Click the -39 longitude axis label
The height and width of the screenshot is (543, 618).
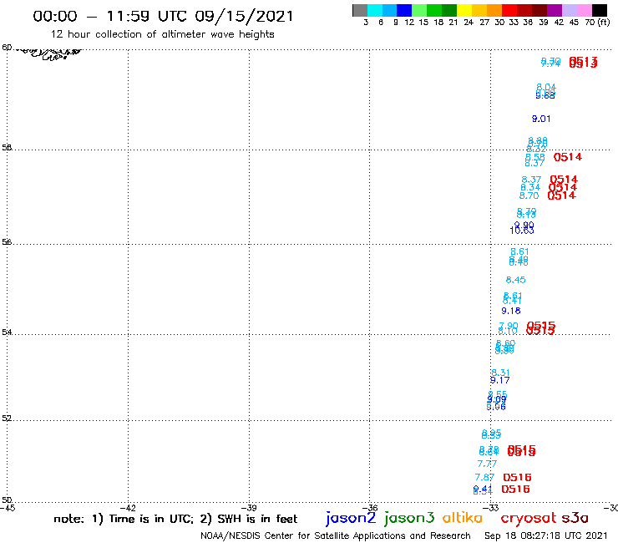click(249, 508)
